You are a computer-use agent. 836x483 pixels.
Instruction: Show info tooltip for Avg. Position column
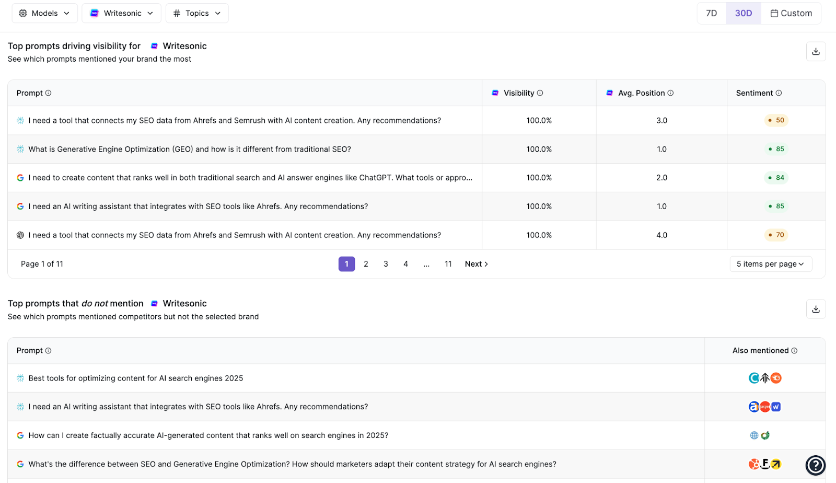(670, 93)
